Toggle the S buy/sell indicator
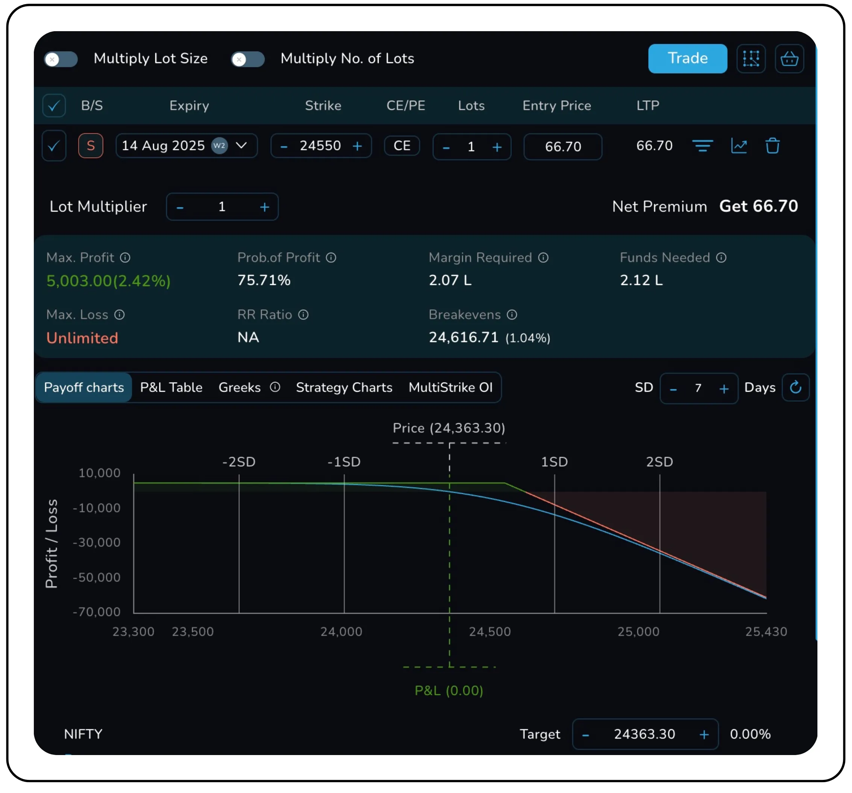This screenshot has width=852, height=793. pyautogui.click(x=91, y=146)
